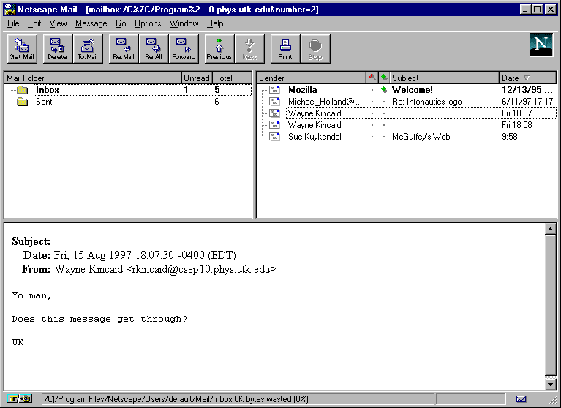Open the Options menu

pos(148,23)
